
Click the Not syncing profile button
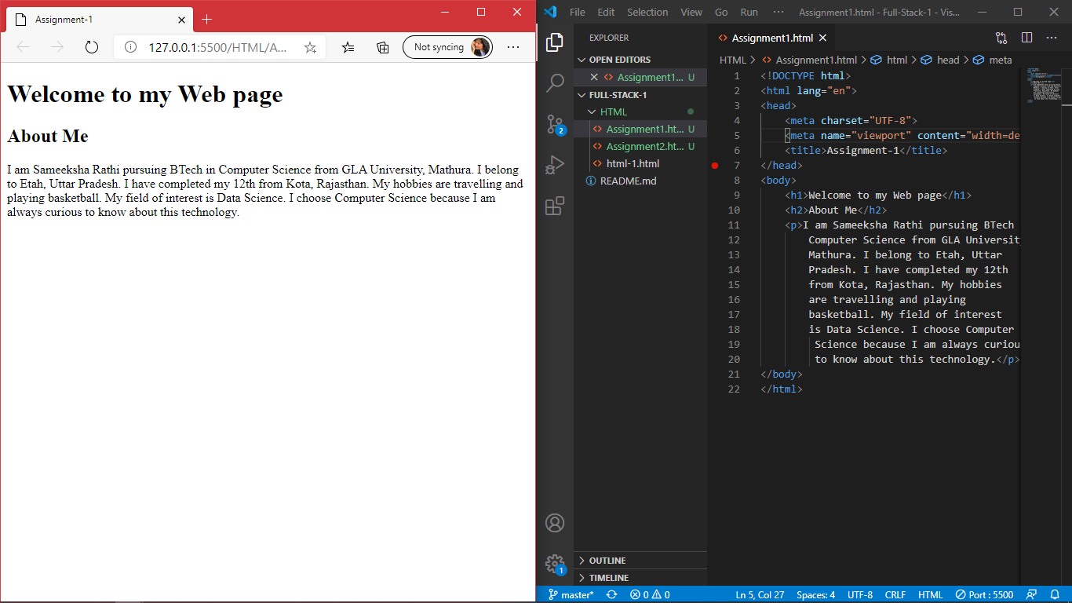click(x=447, y=47)
